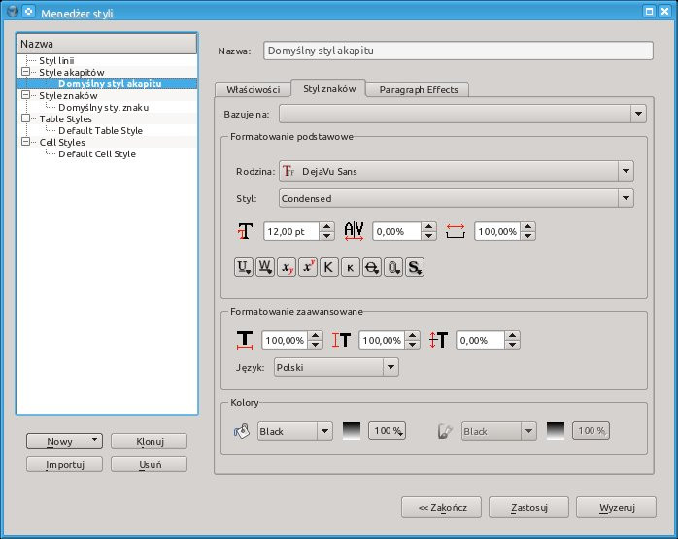Image resolution: width=678 pixels, height=539 pixels.
Task: Click the tracking (AV) spacing icon
Action: point(354,231)
